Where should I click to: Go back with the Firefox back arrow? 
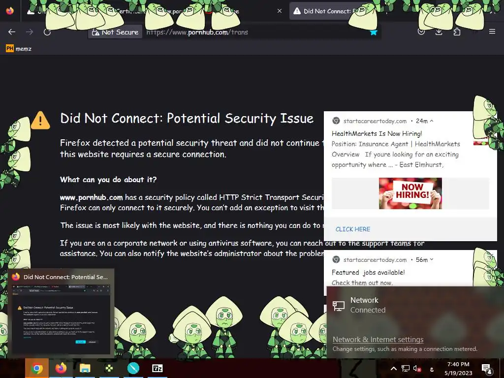click(12, 32)
